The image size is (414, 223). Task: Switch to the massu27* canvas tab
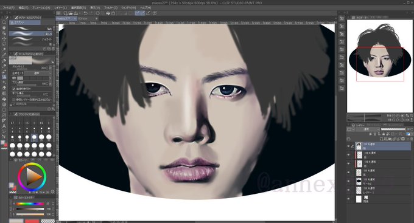tap(66, 18)
